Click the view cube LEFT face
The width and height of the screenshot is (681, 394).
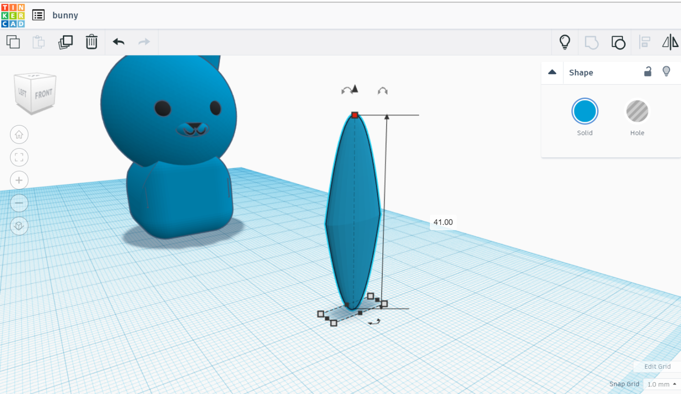[22, 92]
